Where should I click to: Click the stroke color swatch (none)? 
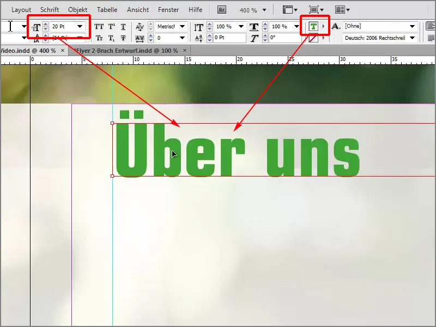coord(313,38)
